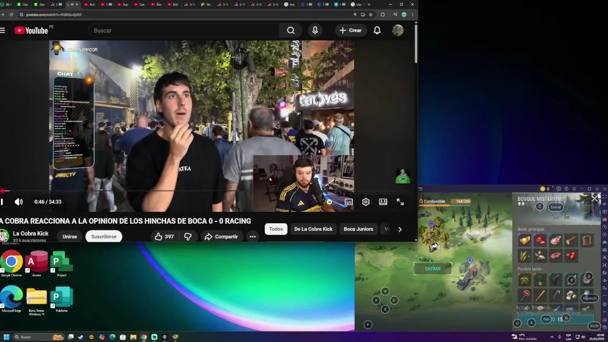Close the Bosque Misterioso panel with X
608x342 pixels.
595,198
